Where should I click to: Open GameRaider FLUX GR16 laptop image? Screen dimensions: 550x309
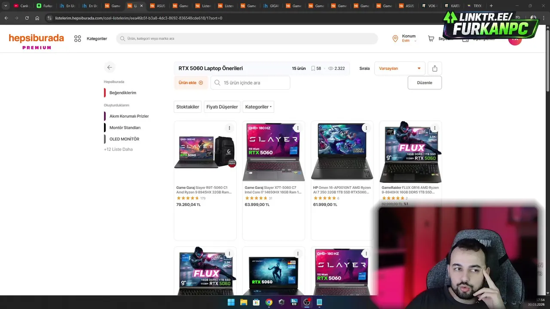411,151
